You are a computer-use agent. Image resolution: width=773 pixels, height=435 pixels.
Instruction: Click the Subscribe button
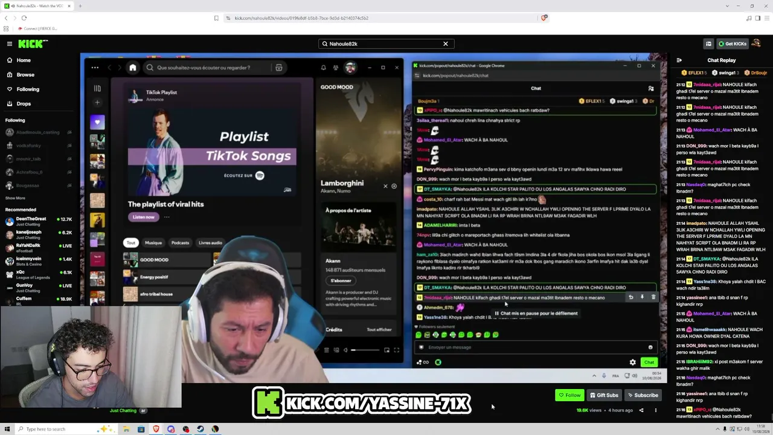[x=643, y=395]
